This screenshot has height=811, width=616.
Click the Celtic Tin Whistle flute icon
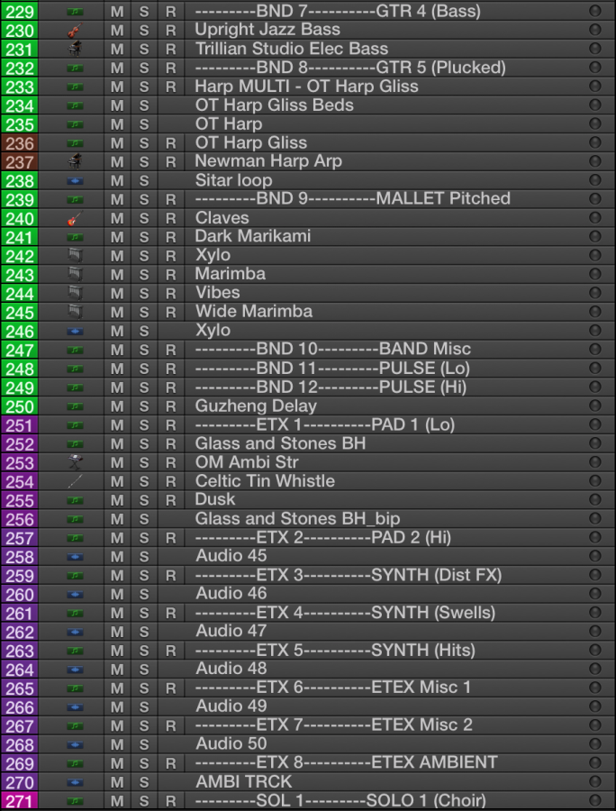click(x=75, y=481)
